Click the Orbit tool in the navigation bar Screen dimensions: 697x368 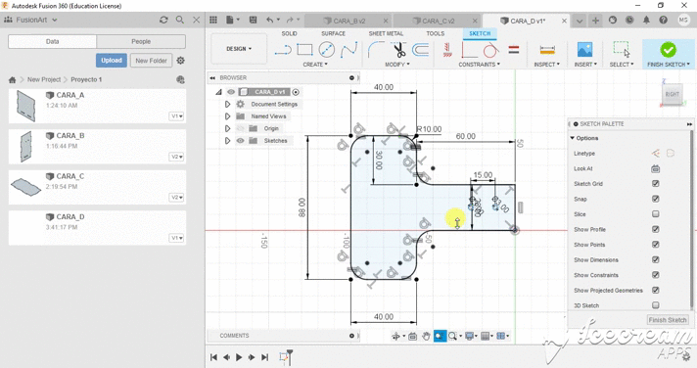(x=395, y=336)
